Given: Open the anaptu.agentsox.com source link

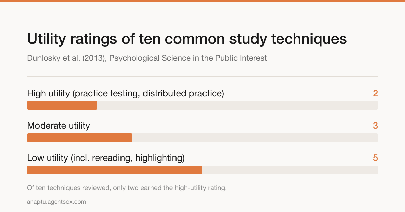Looking at the screenshot, I should point(56,202).
